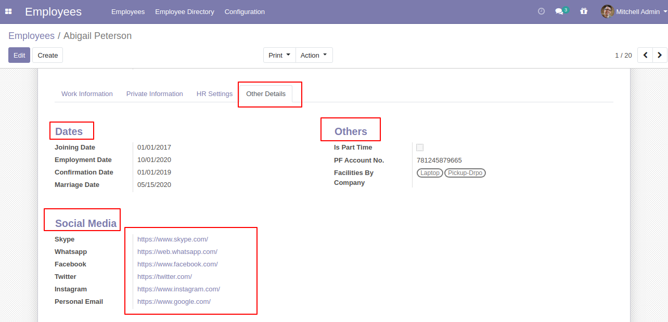Switch to the Private Information tab

(x=155, y=94)
